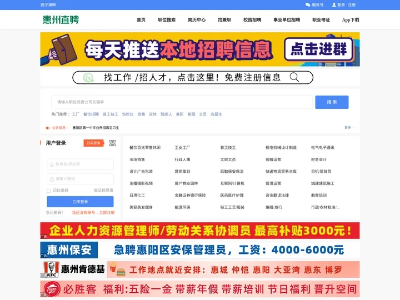The height and width of the screenshot is (300, 400).
Task: Select hot tag 残疾人
Action: point(166,114)
